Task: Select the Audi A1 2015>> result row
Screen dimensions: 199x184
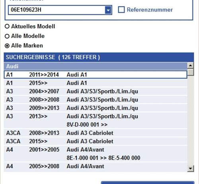Action: pyautogui.click(x=96, y=83)
